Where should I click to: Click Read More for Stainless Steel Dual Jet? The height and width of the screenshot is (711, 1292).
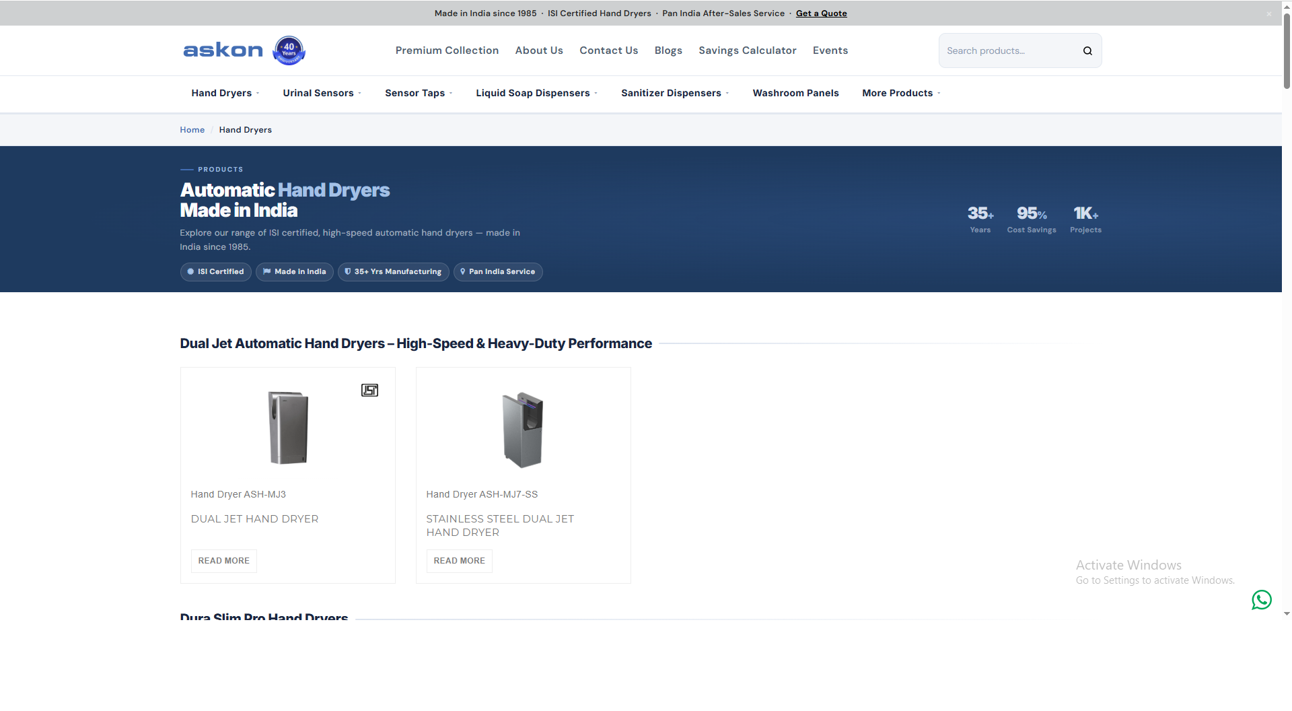[x=459, y=561]
